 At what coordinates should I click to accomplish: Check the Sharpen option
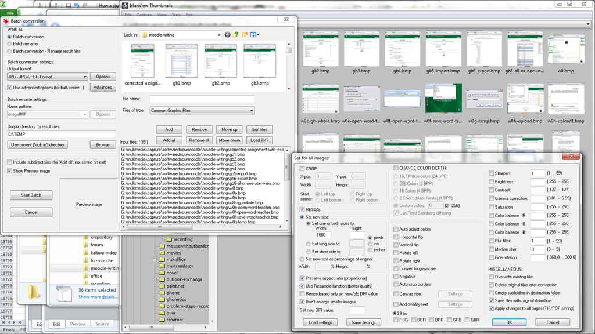[492, 173]
